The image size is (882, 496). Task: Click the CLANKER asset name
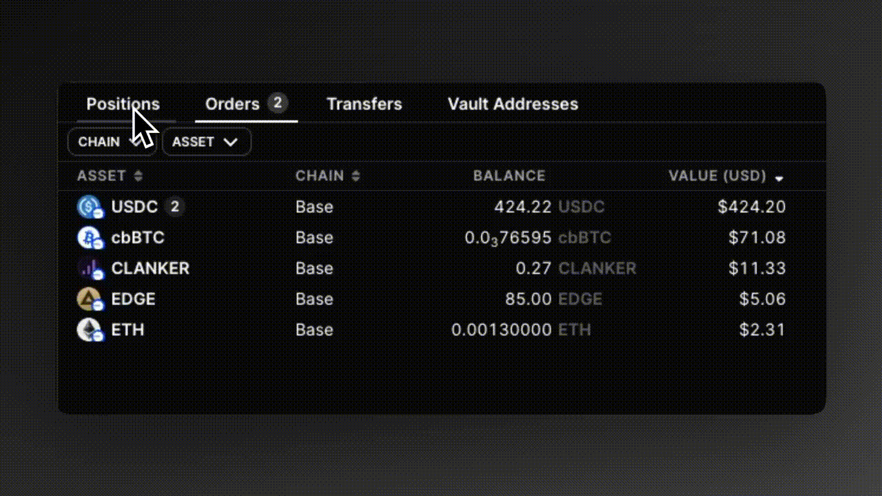(x=150, y=268)
